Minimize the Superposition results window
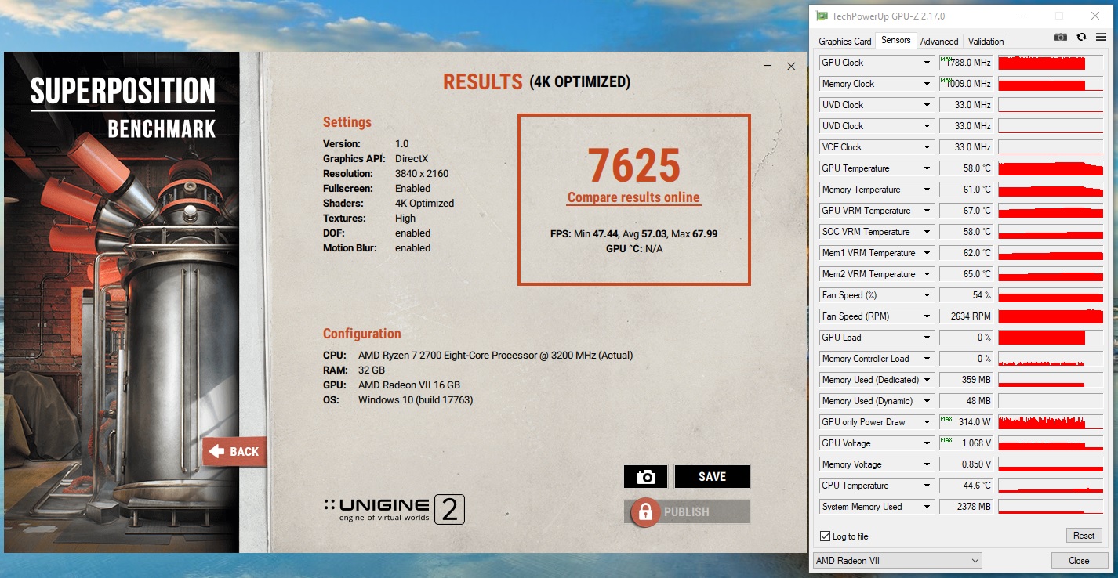The height and width of the screenshot is (578, 1118). click(x=769, y=67)
